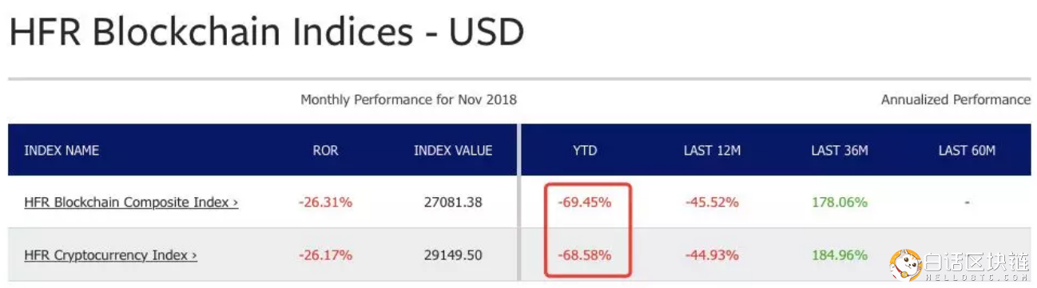Click the 27081.38 index value
The height and width of the screenshot is (288, 1037).
(x=453, y=203)
